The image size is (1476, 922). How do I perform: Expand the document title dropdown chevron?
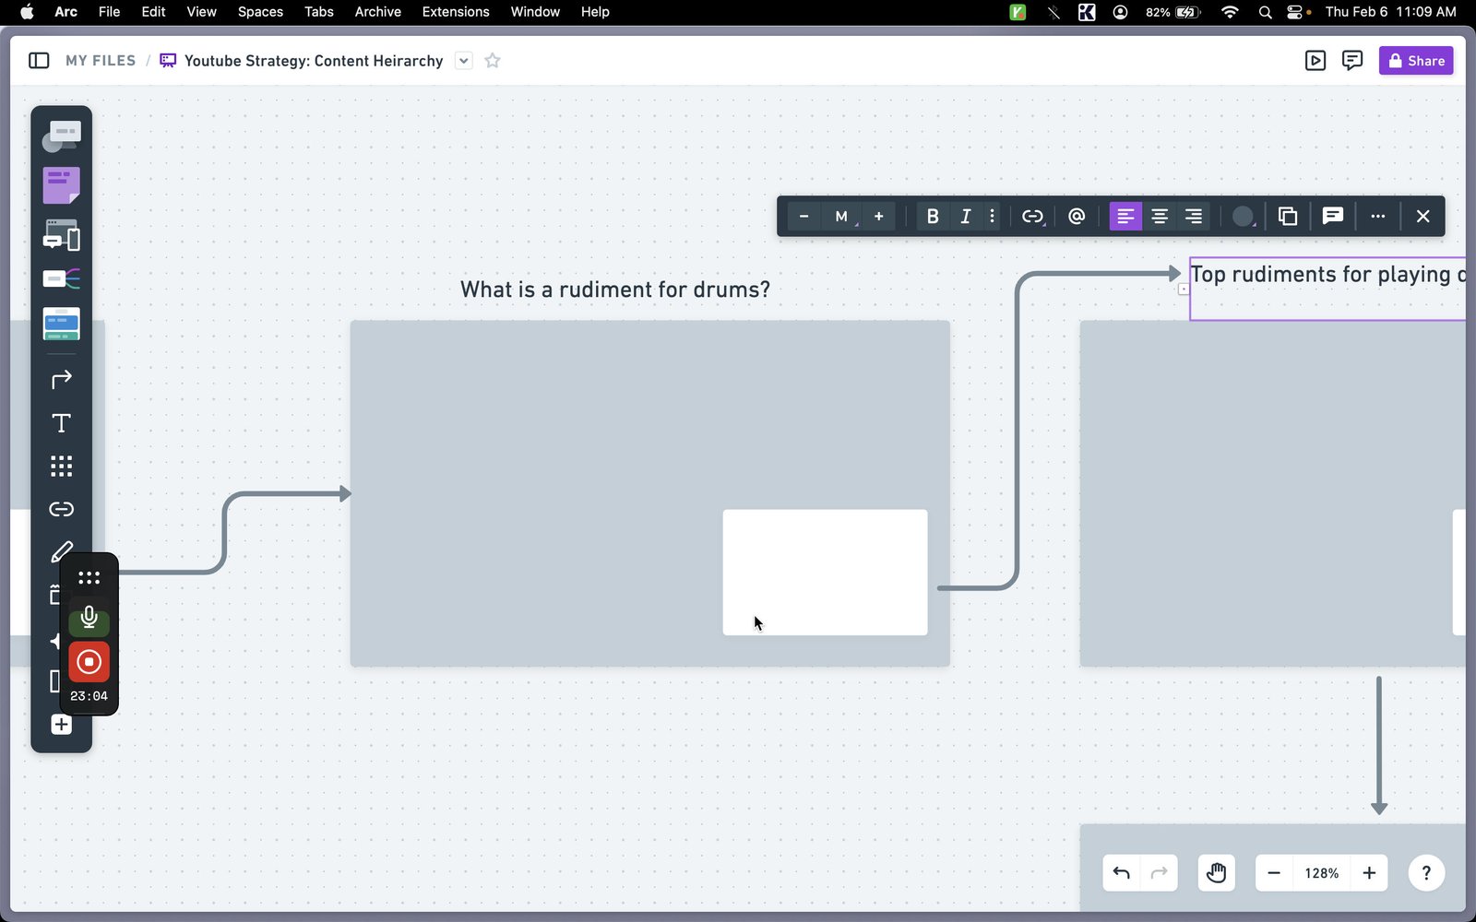pos(464,61)
